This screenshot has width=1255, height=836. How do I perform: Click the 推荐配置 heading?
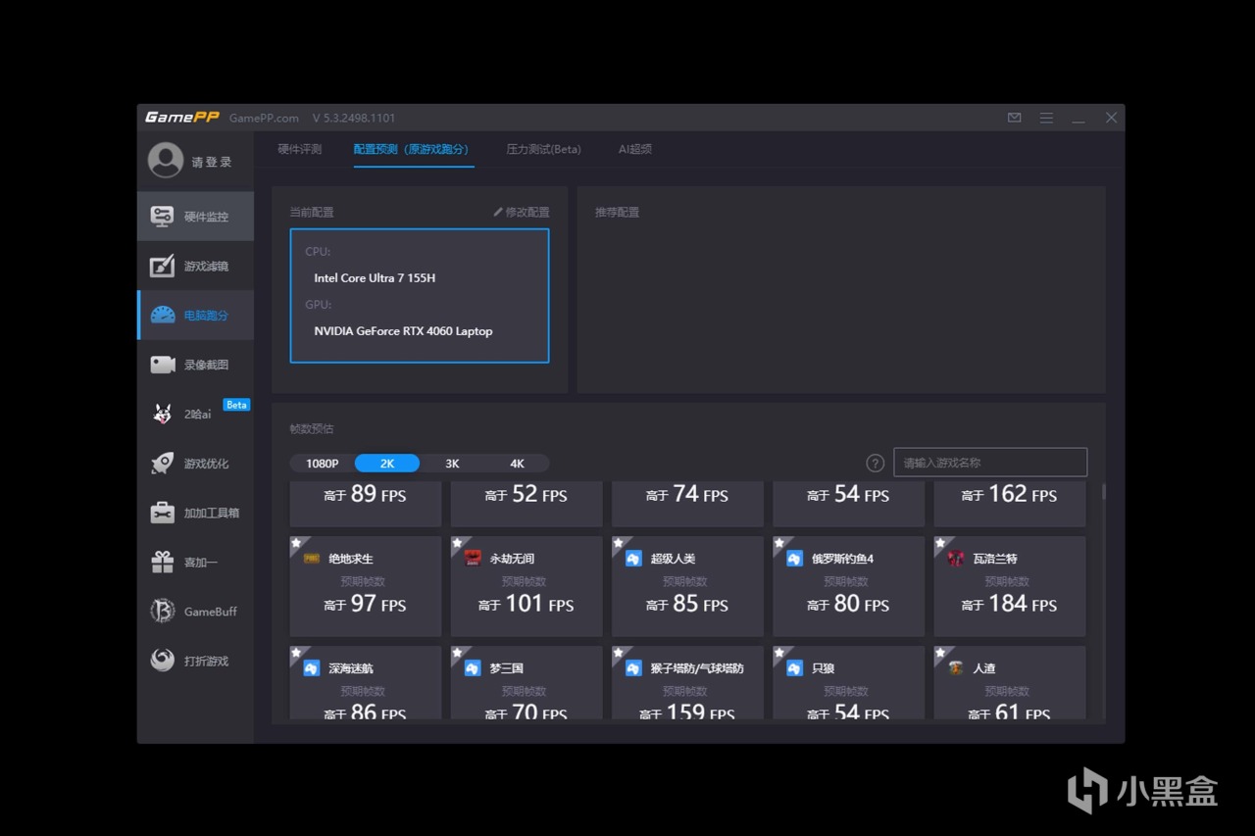tap(617, 212)
